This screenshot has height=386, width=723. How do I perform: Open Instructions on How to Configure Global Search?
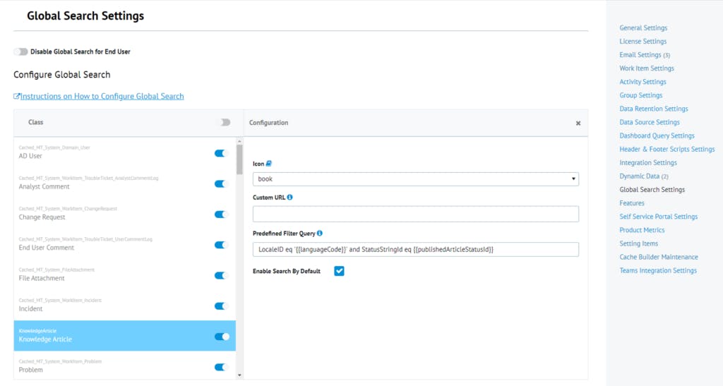tap(102, 97)
